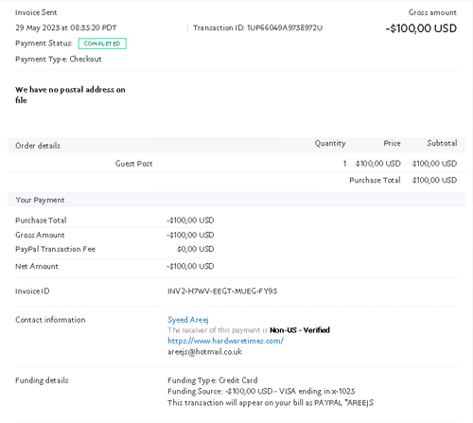Viewport: 473px width, 423px height.
Task: Click the Gross amount label at top right
Action: [432, 12]
